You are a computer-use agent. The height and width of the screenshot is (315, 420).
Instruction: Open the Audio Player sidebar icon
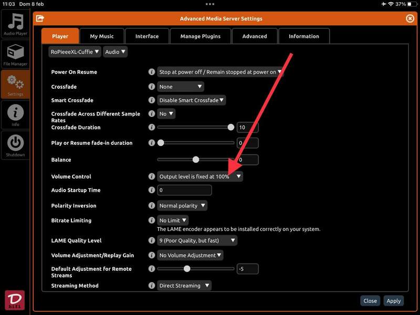click(x=15, y=23)
